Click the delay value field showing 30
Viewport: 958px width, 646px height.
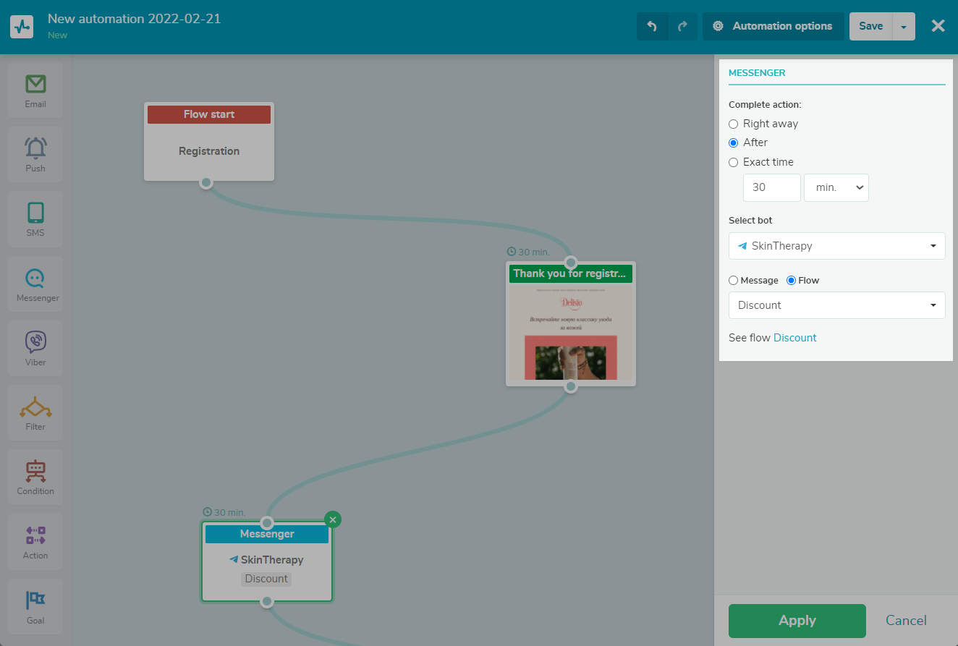[771, 187]
